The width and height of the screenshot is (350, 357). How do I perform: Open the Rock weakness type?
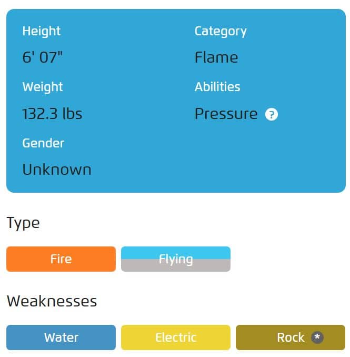[291, 338]
